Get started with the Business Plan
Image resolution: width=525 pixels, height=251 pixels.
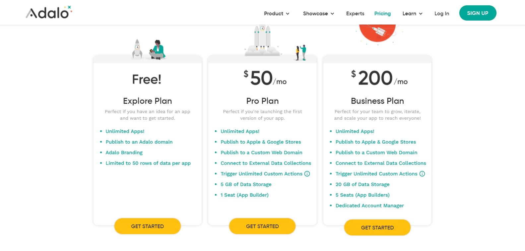[x=377, y=227]
